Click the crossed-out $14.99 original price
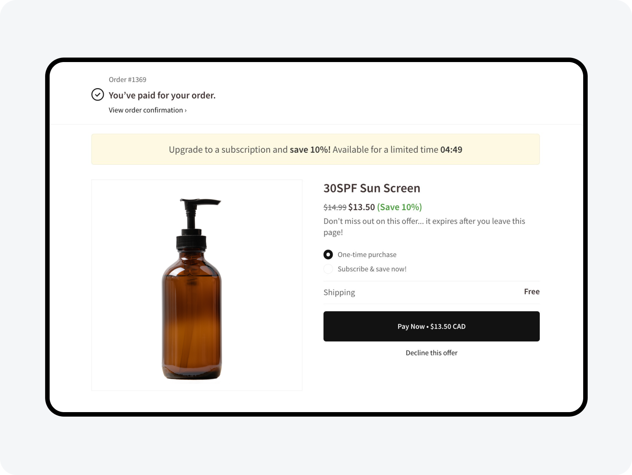This screenshot has width=632, height=475. pos(335,207)
